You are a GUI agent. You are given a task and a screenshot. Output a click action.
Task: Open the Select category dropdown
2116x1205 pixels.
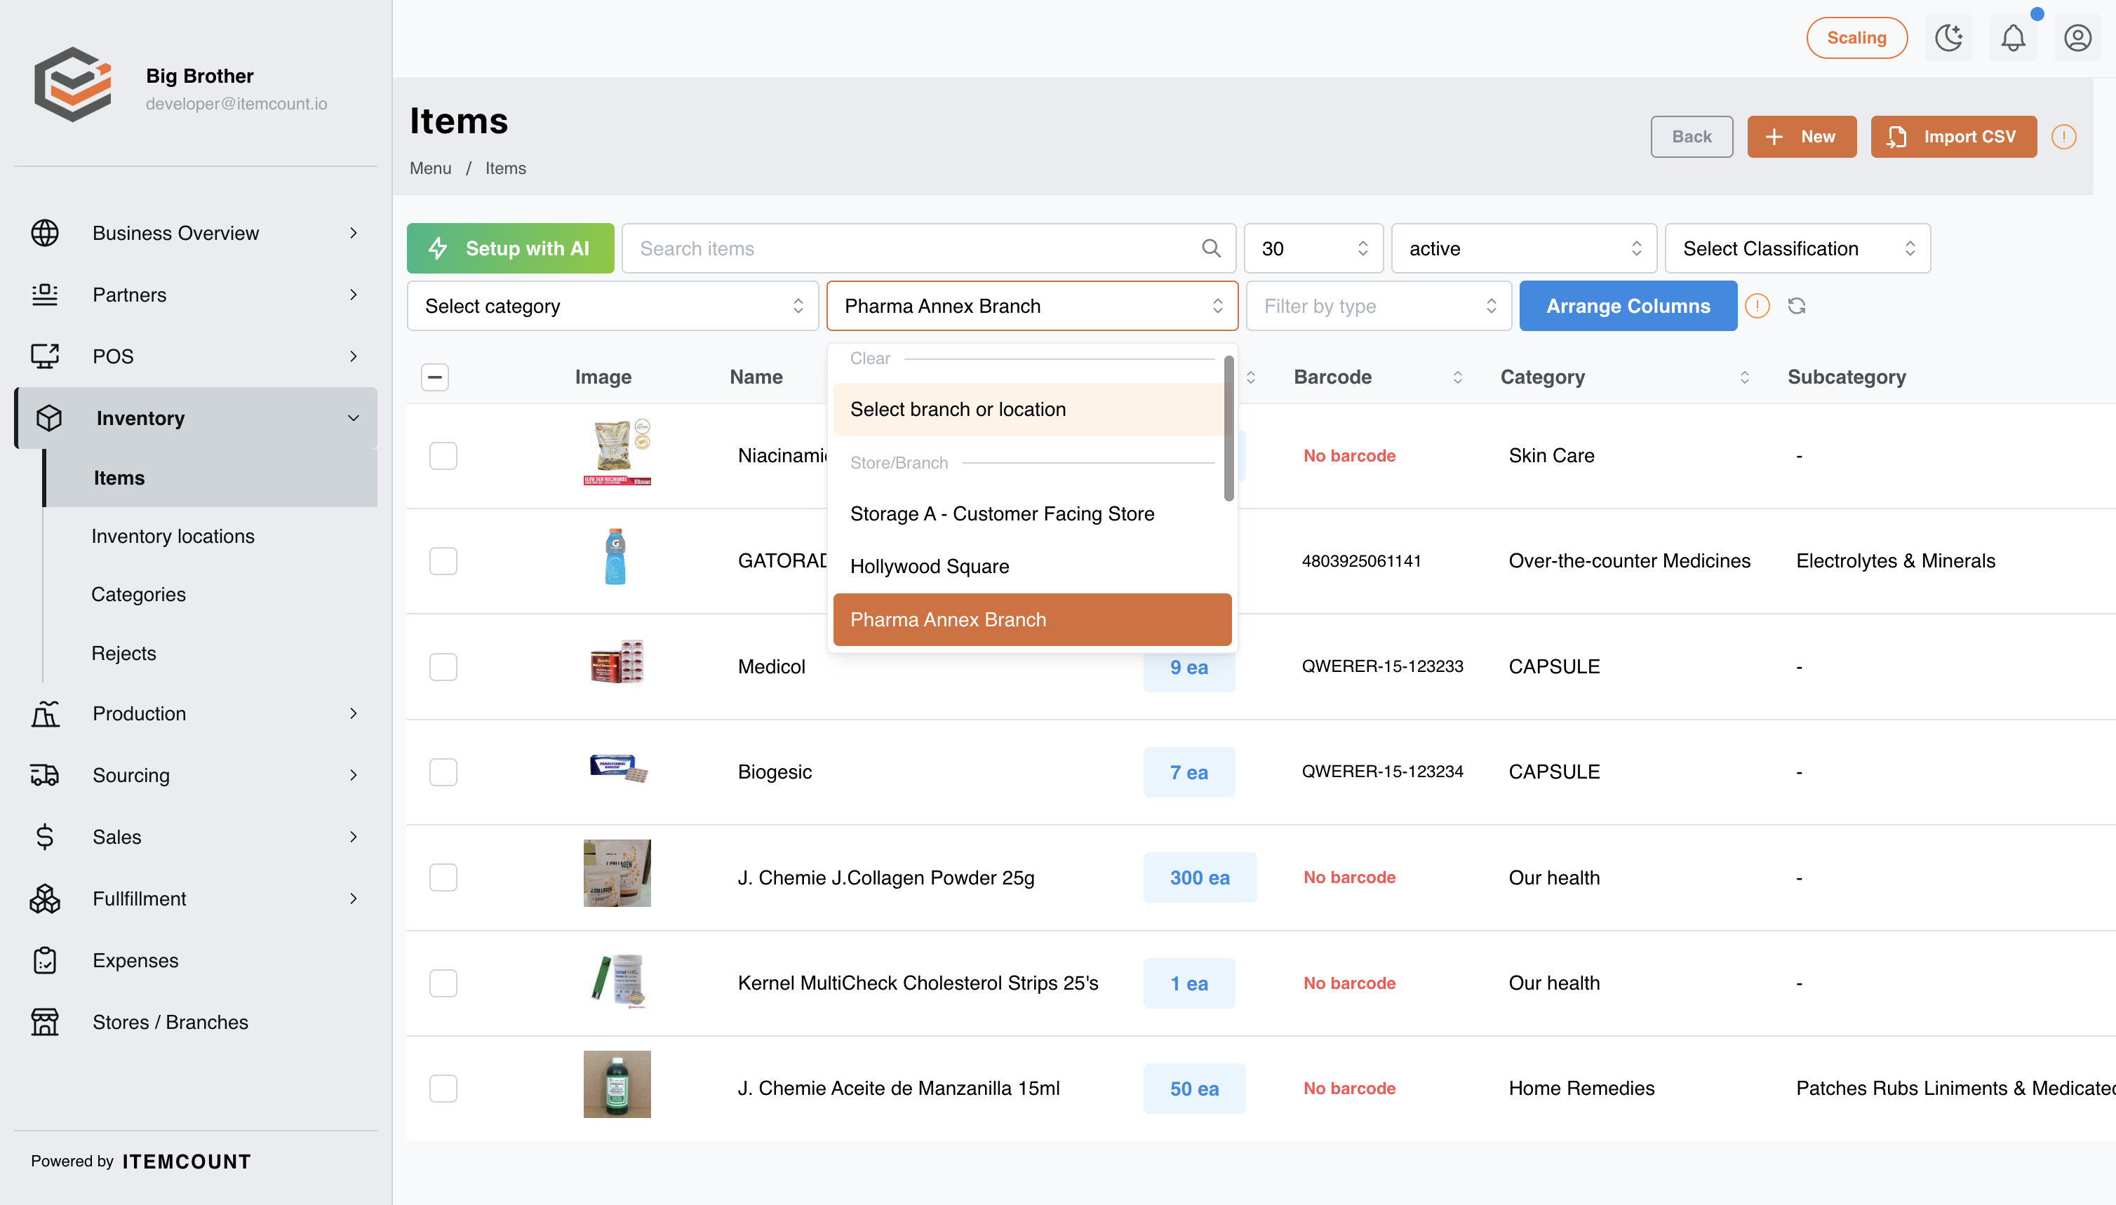pos(612,307)
